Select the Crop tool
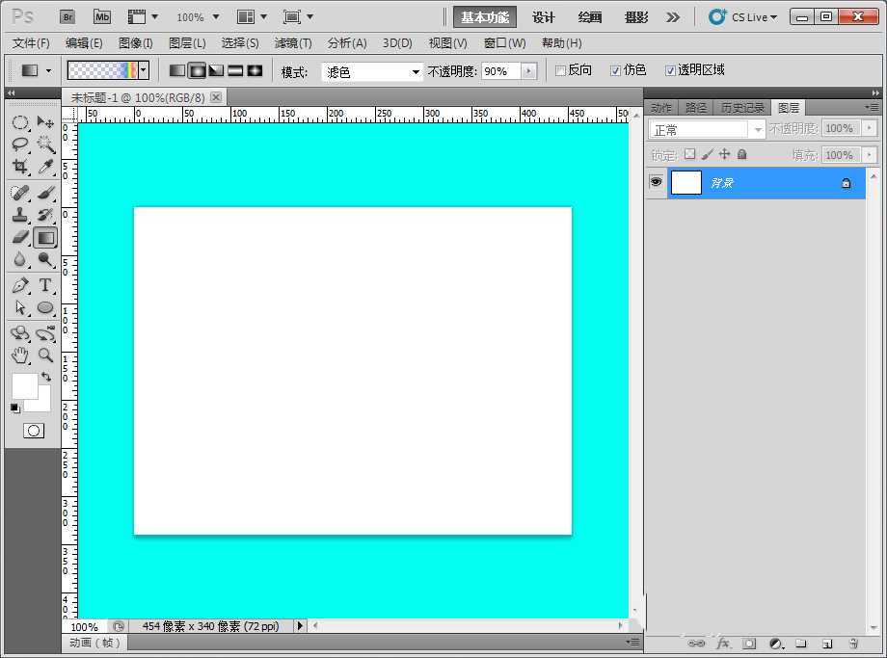Viewport: 887px width, 658px height. point(21,164)
